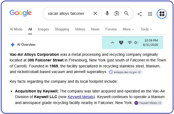This screenshot has width=174, height=114.
Task: Switch to AI Mode tab
Action: point(16,29)
